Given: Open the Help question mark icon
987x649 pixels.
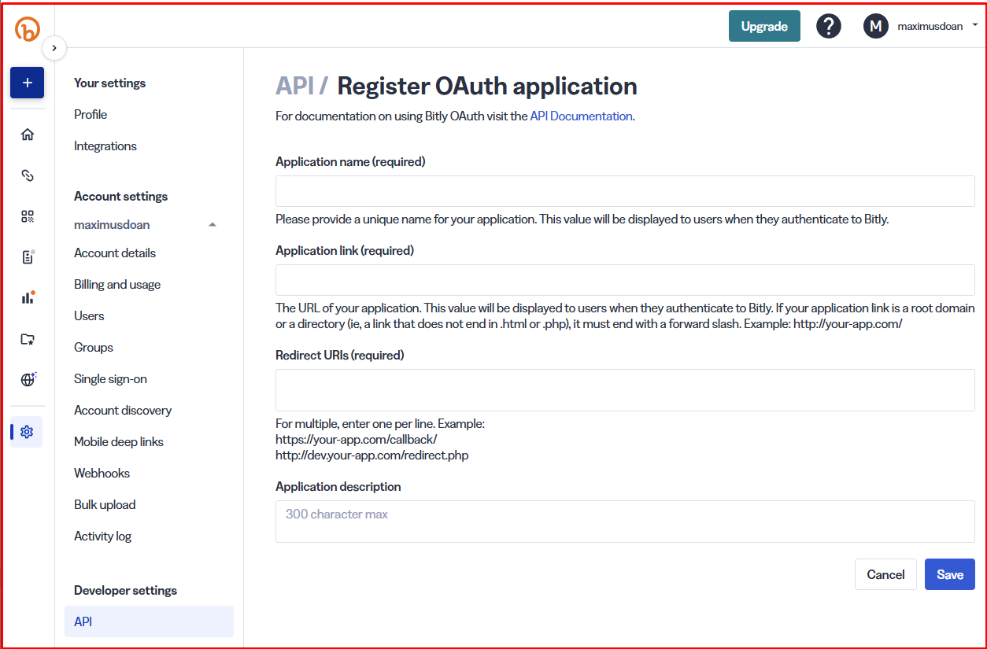Looking at the screenshot, I should coord(829,26).
